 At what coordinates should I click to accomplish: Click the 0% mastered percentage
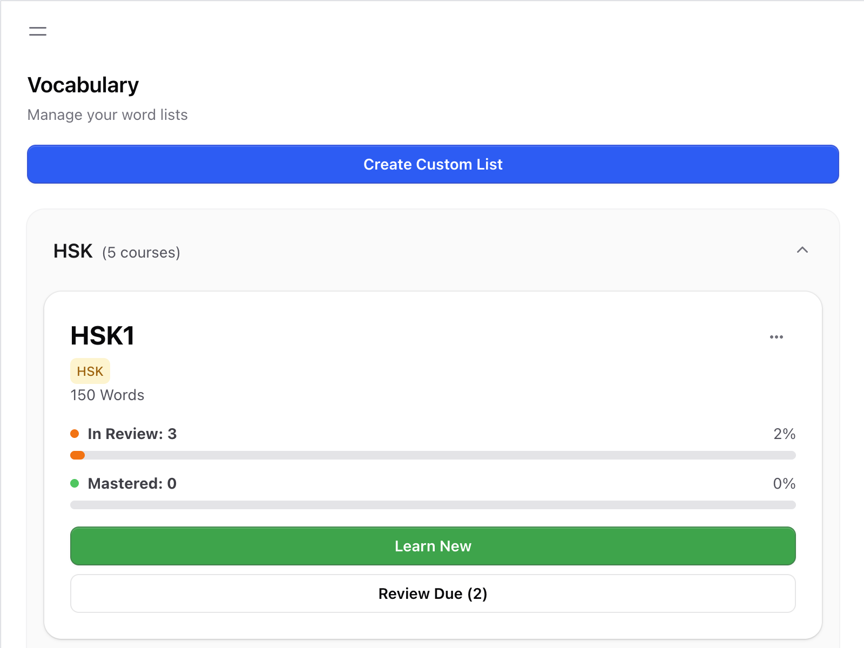(784, 483)
